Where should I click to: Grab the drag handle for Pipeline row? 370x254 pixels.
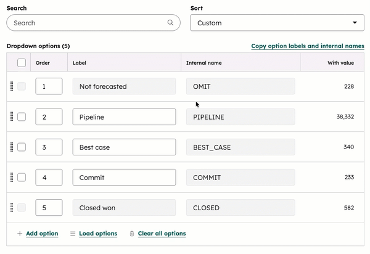coord(12,117)
